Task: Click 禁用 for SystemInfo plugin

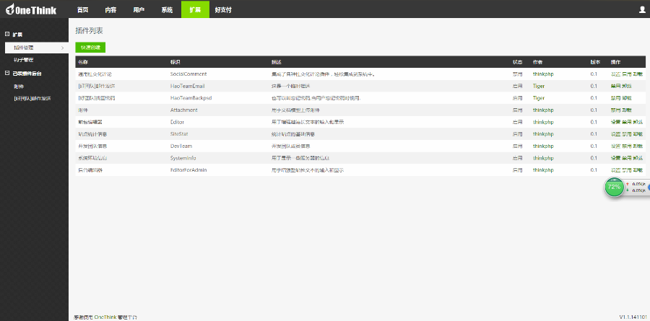Action: 626,158
